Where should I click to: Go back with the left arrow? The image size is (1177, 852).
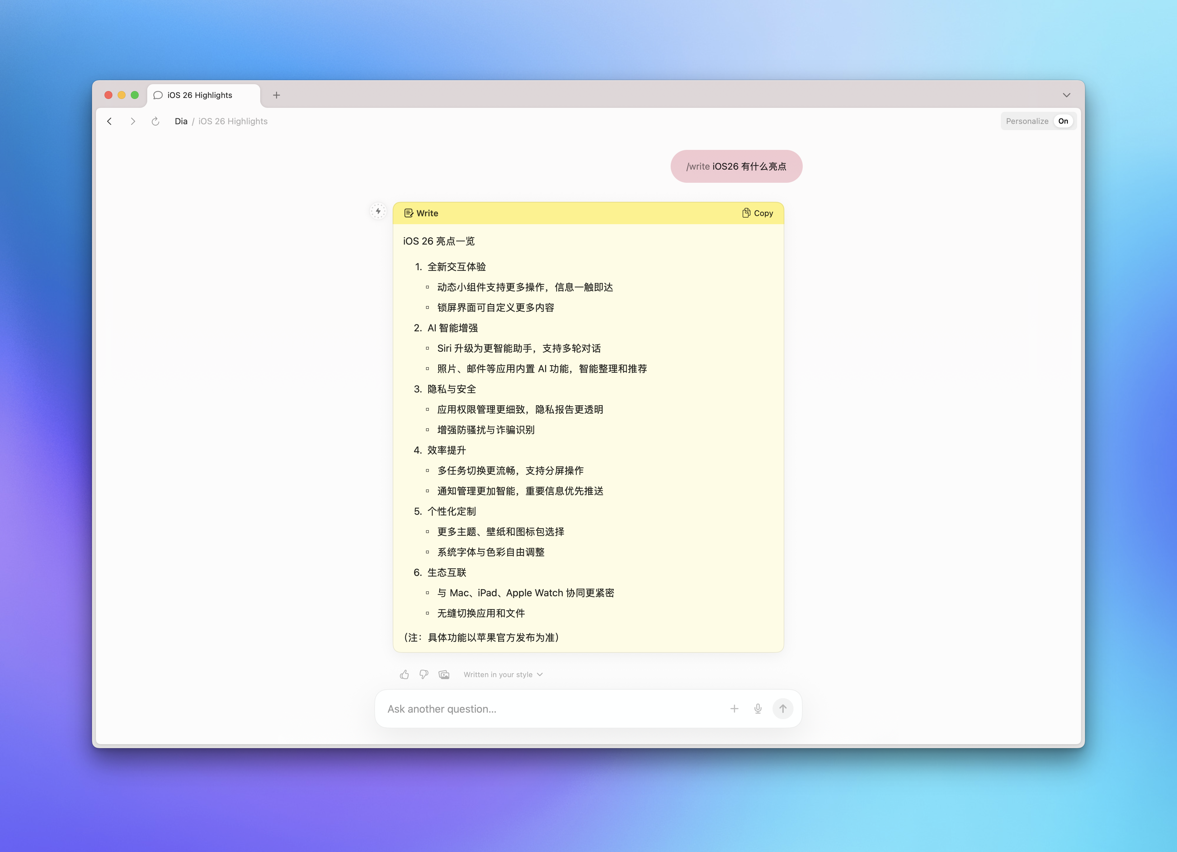point(109,121)
